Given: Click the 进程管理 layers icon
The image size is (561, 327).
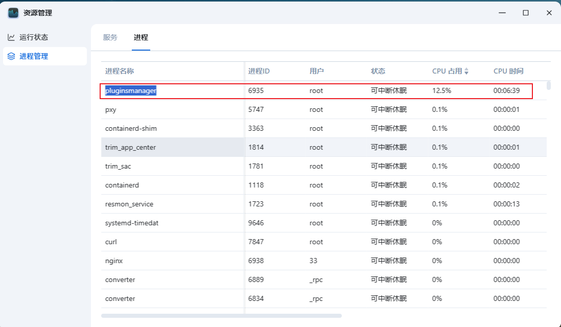Looking at the screenshot, I should pos(11,56).
